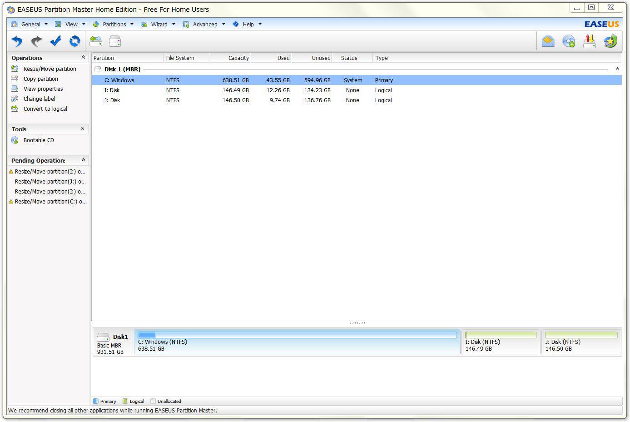630x422 pixels.
Task: Click the bootable disc with plus icon
Action: click(569, 41)
